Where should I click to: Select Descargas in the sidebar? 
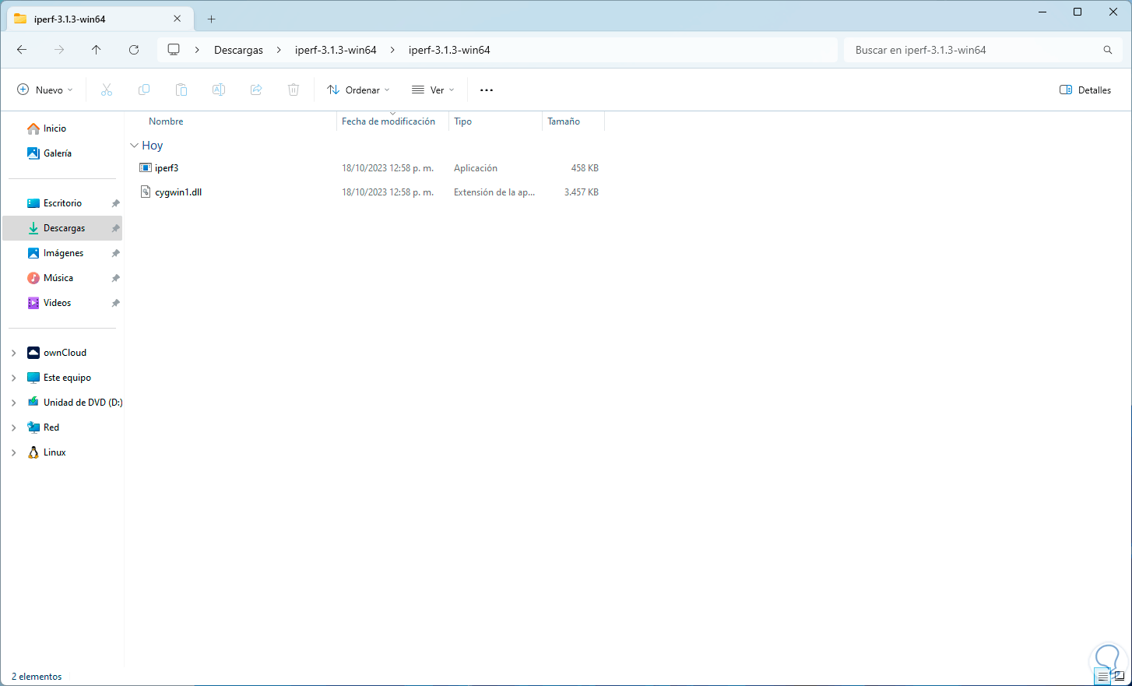pyautogui.click(x=62, y=228)
